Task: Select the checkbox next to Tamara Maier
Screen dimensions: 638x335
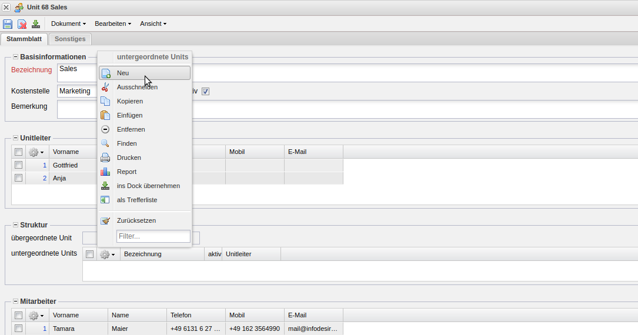Action: point(19,329)
